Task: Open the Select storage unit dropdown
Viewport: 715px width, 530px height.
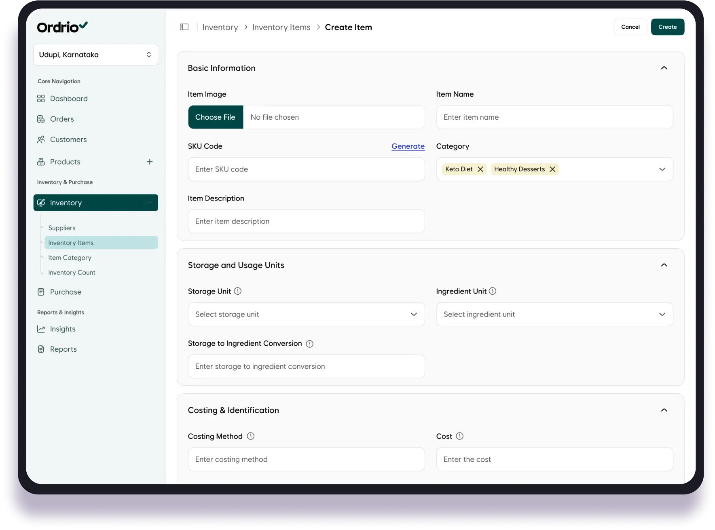Action: tap(306, 314)
